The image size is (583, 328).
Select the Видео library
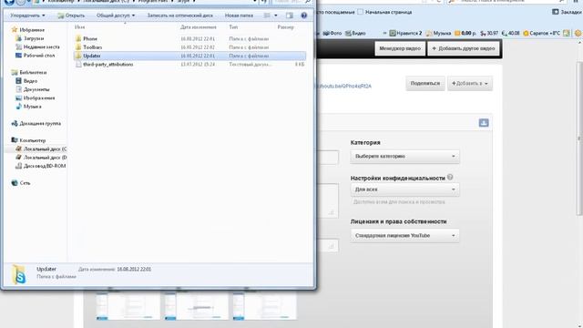(30, 81)
